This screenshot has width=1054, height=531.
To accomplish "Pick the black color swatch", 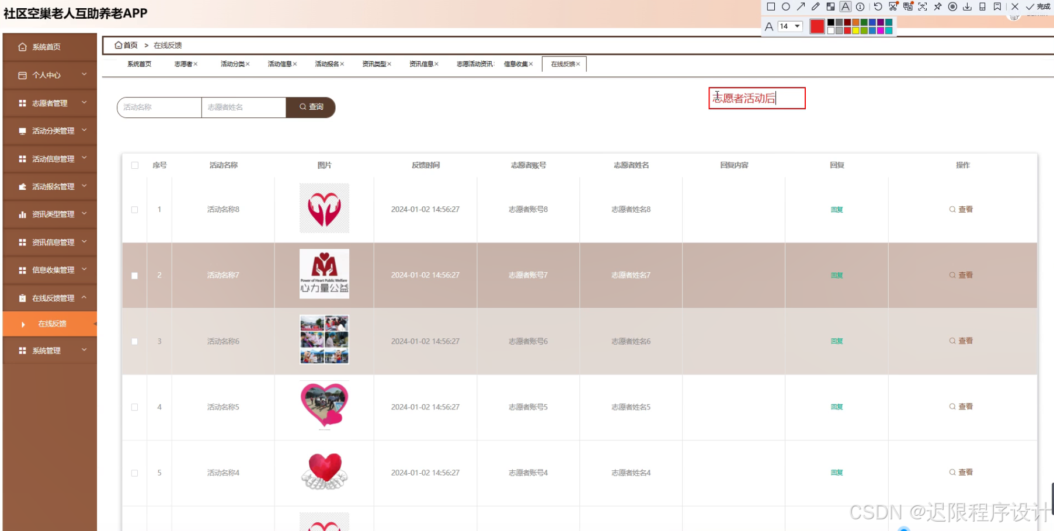I will tap(831, 23).
